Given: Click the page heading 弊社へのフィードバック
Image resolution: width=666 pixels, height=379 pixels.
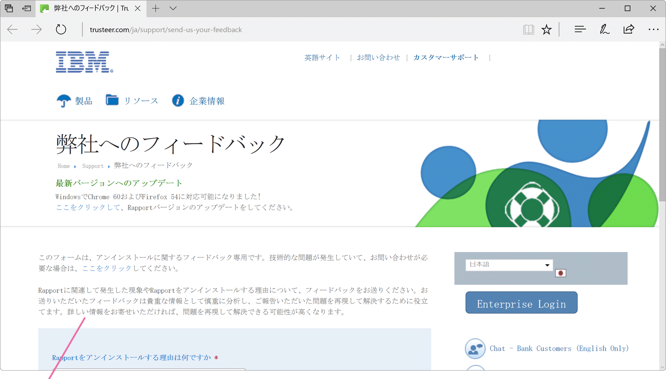Looking at the screenshot, I should (171, 144).
